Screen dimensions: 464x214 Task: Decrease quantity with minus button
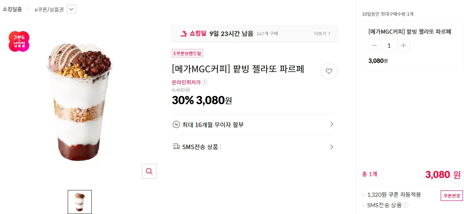(375, 45)
